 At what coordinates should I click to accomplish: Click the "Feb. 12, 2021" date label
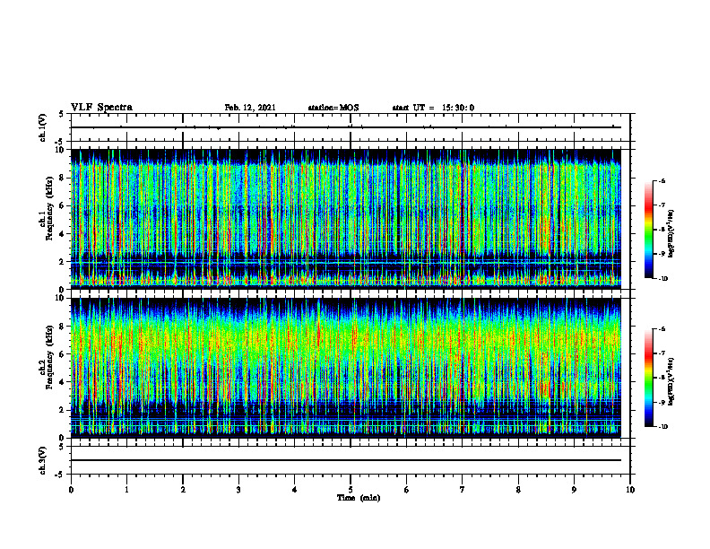pyautogui.click(x=250, y=108)
